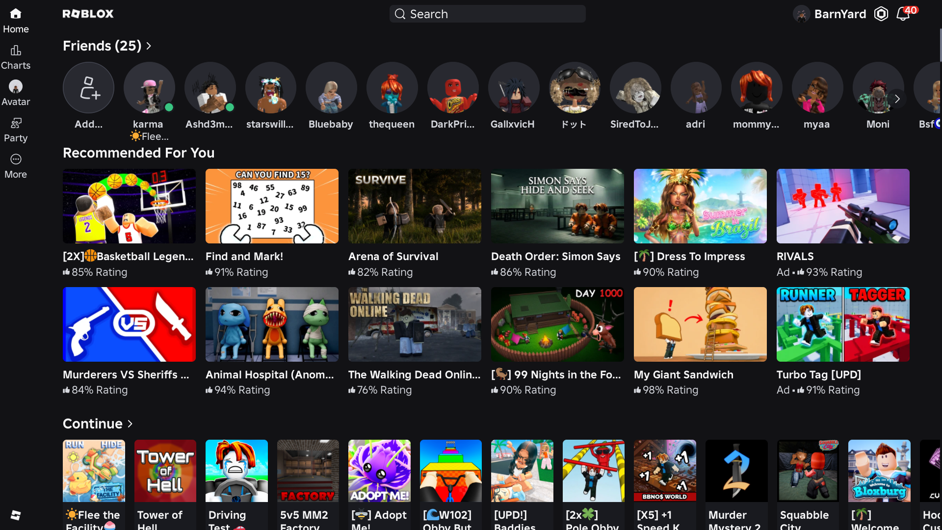The height and width of the screenshot is (530, 942).
Task: Click the Roblox logo
Action: (x=88, y=14)
